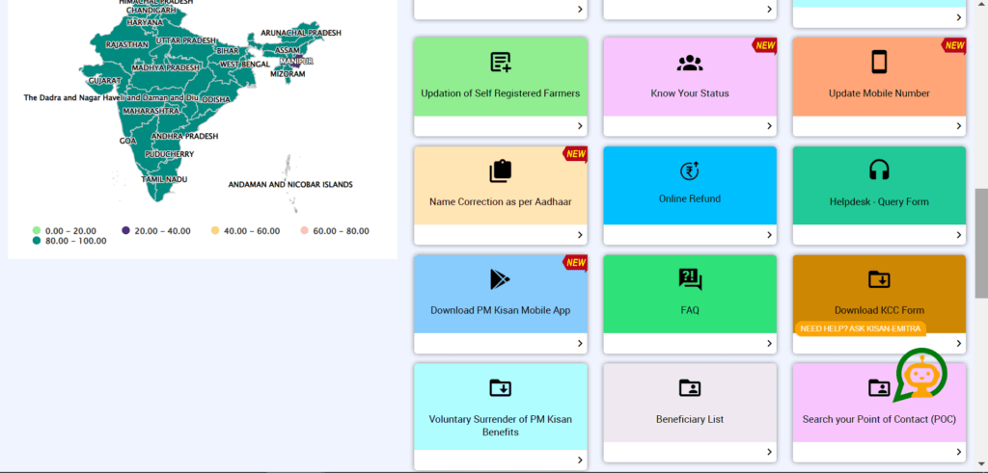This screenshot has width=988, height=473.
Task: Select ARUNACHAL PRADESH on the map
Action: (x=301, y=33)
